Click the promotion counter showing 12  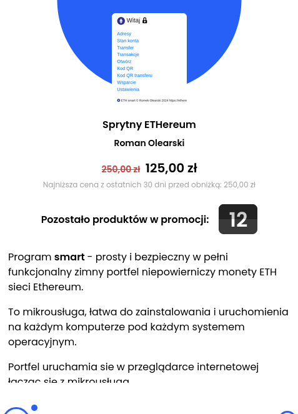point(238,219)
